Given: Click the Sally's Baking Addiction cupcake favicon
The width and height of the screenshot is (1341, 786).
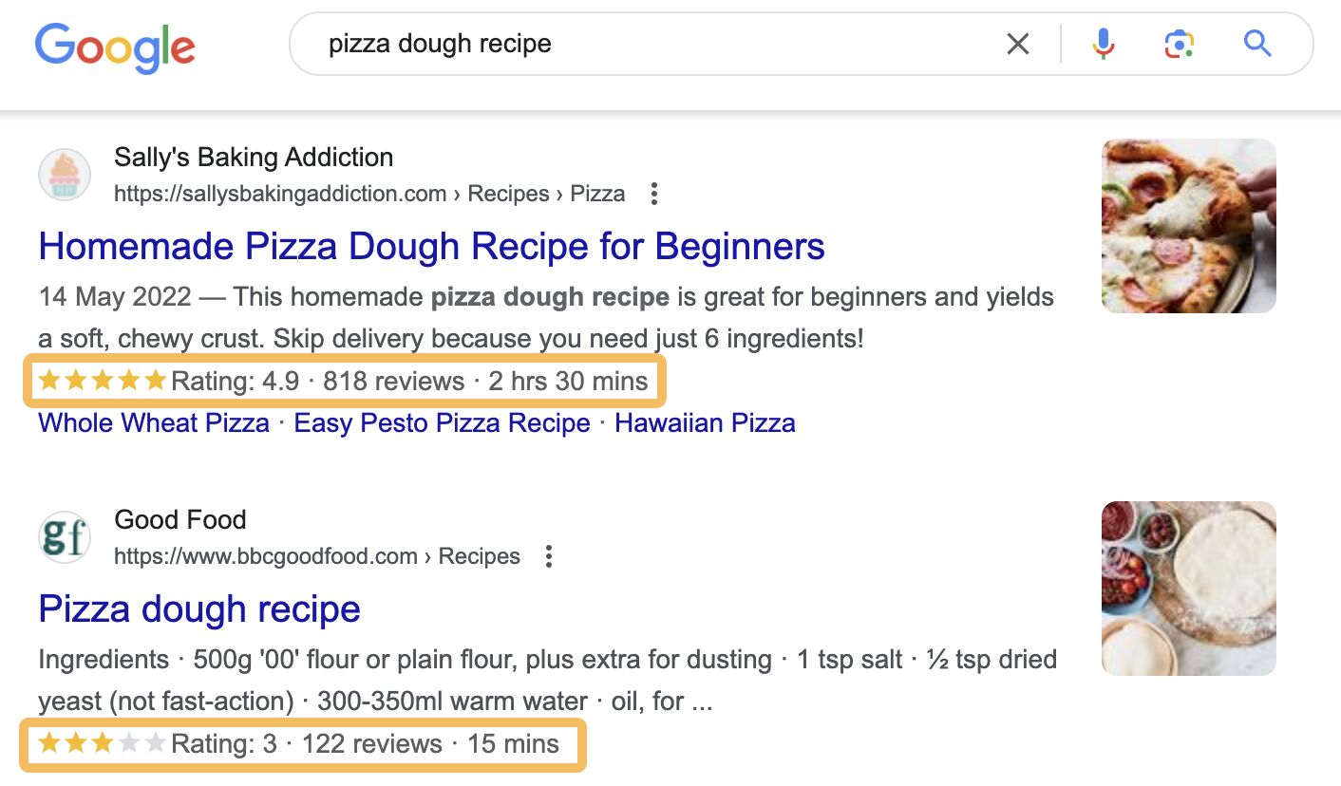Looking at the screenshot, I should (64, 175).
